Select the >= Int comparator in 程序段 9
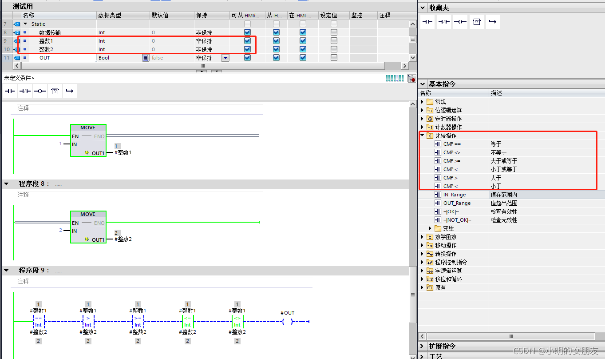The image size is (605, 359). [138, 321]
